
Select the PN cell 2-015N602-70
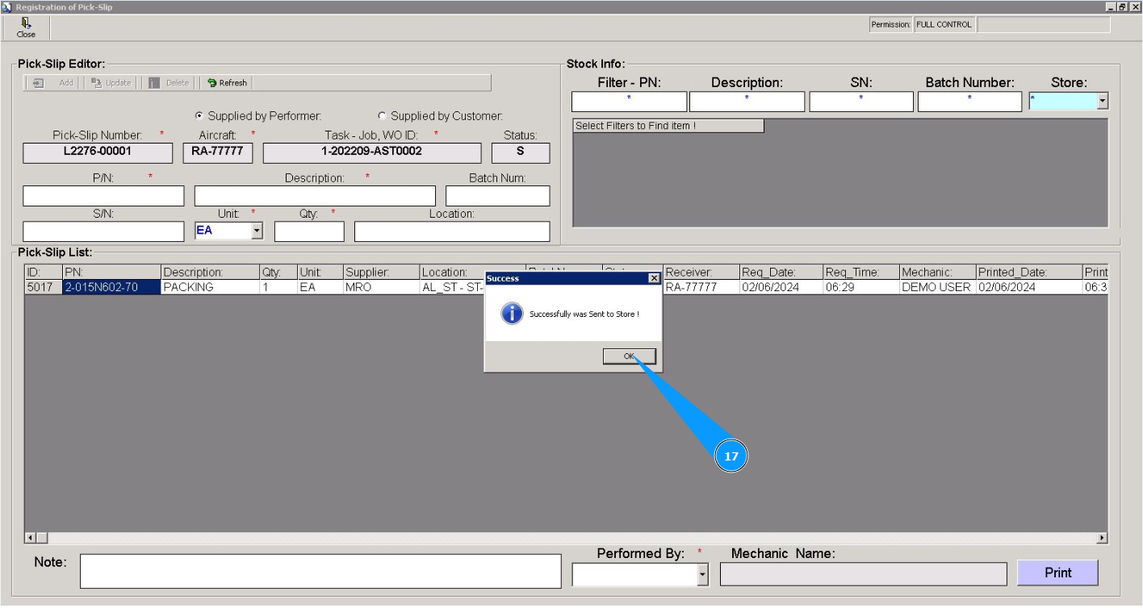click(111, 287)
